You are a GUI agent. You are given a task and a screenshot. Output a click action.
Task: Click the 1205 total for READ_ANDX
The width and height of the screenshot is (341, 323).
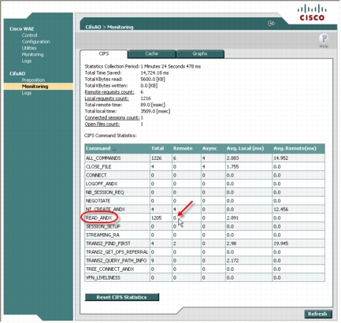157,218
